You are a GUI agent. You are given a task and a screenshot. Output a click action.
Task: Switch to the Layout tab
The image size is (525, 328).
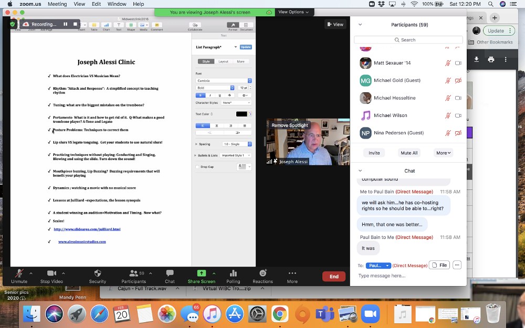click(x=223, y=61)
